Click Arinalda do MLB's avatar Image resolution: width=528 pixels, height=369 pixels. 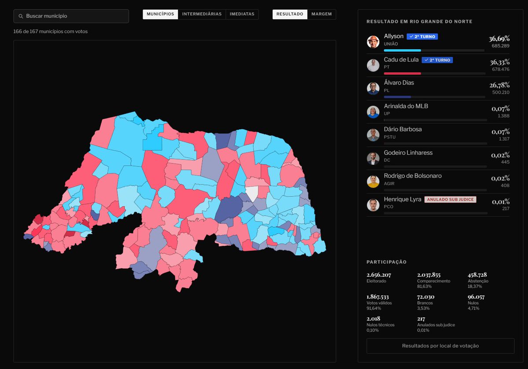(x=373, y=112)
